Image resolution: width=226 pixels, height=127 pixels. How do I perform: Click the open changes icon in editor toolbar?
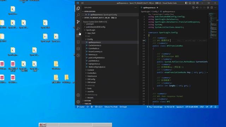coord(197,7)
